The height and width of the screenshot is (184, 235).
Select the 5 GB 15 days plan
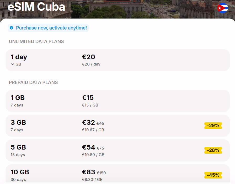click(x=117, y=150)
